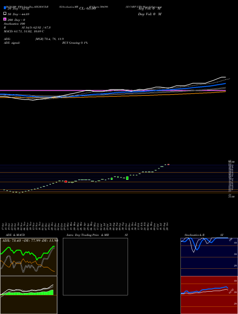Click the 'MACD: 61.71, 51.02, 10.69 C' readout
The image size is (238, 314).
pos(24,31)
